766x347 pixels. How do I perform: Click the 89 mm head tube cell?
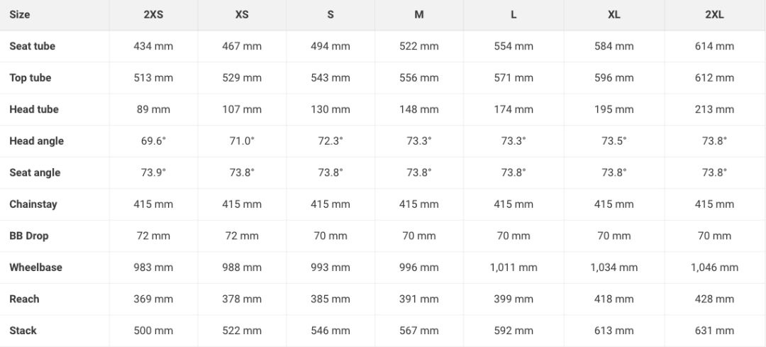coord(153,109)
